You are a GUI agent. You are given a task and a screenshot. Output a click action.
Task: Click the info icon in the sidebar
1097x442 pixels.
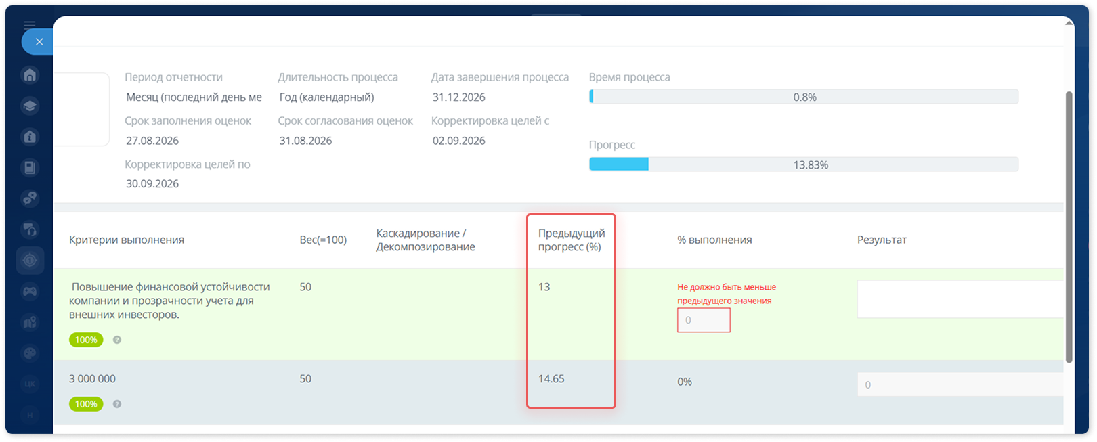click(30, 137)
